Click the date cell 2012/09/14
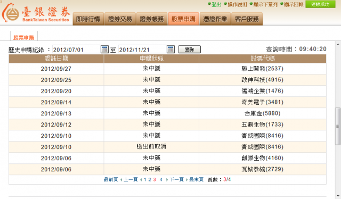The height and width of the screenshot is (199, 341). [x=56, y=102]
